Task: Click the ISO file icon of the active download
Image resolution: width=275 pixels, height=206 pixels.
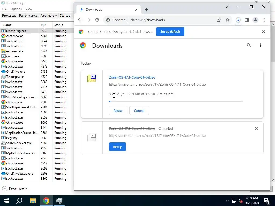Action: (92, 78)
